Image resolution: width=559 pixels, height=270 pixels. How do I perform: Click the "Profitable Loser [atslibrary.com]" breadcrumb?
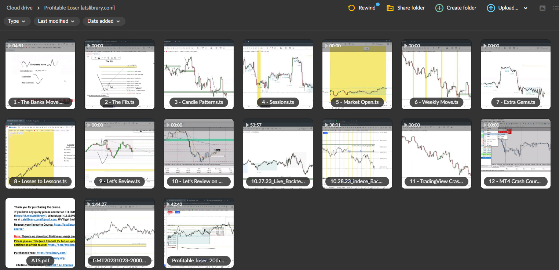click(79, 7)
